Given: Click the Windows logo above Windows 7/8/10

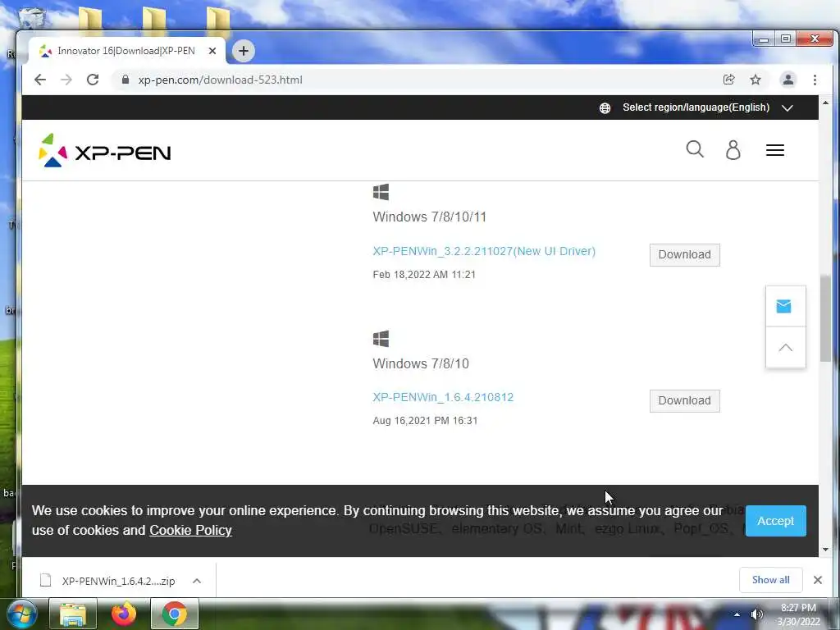Looking at the screenshot, I should (x=381, y=339).
